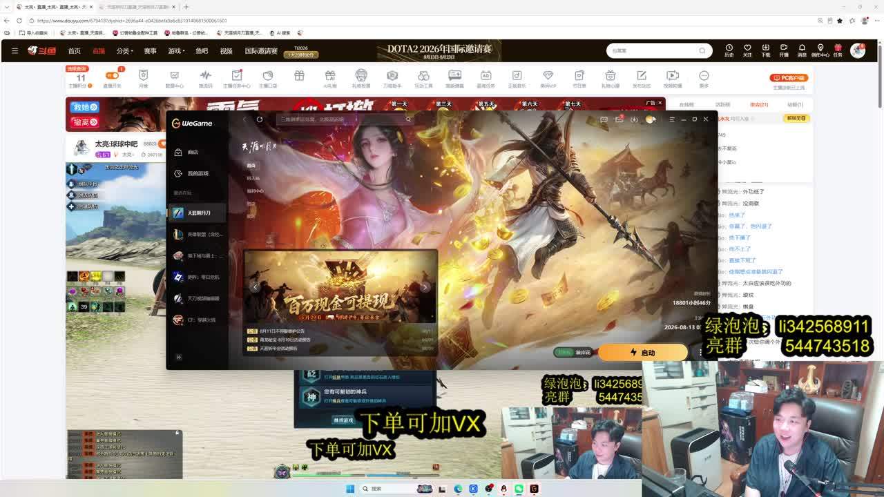
Task: Open WeGame download manager icon
Action: pos(634,119)
